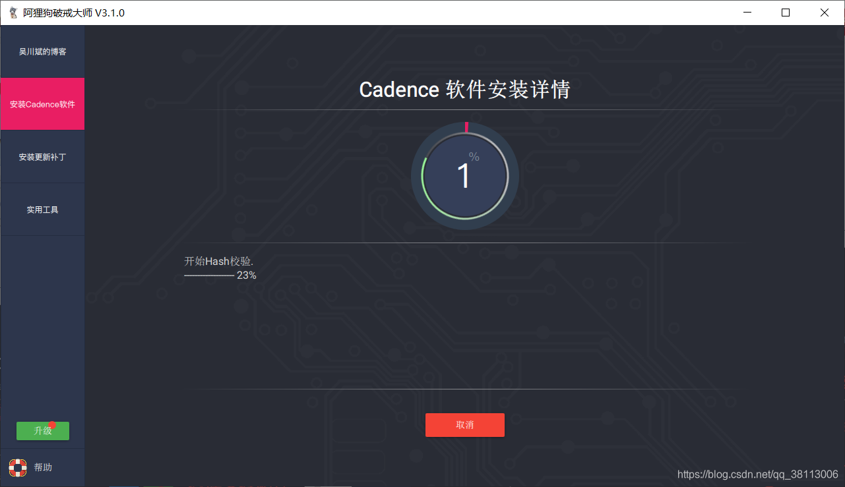Viewport: 845px width, 487px height.
Task: Click the 23% hash progress text
Action: [247, 275]
